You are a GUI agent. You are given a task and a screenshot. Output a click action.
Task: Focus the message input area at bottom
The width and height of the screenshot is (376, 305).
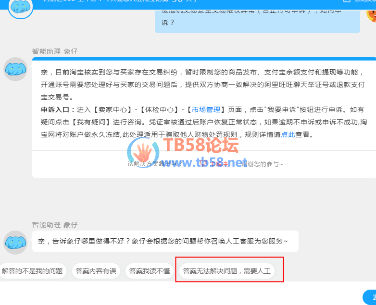tap(180, 293)
